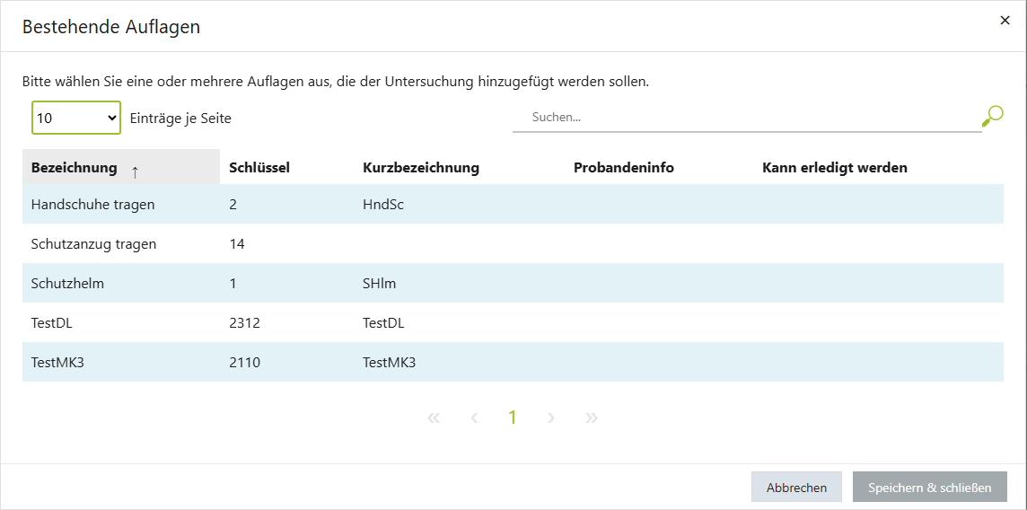1027x510 pixels.
Task: Click the SHlm Kurzbezeichnung cell
Action: pyautogui.click(x=379, y=283)
